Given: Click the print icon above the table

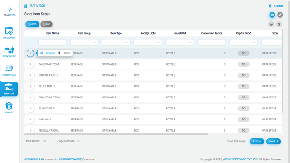Looking at the screenshot, I should pyautogui.click(x=271, y=24).
